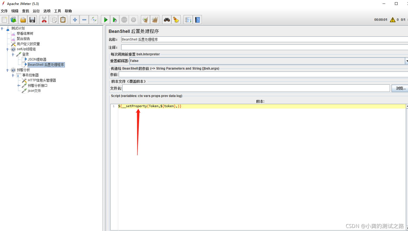This screenshot has height=231, width=408.
Task: Select 聚合报告 in the tree
Action: 23,39
